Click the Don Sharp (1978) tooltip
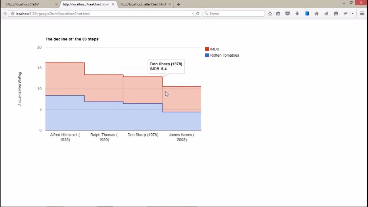The width and height of the screenshot is (368, 207). pos(166,66)
